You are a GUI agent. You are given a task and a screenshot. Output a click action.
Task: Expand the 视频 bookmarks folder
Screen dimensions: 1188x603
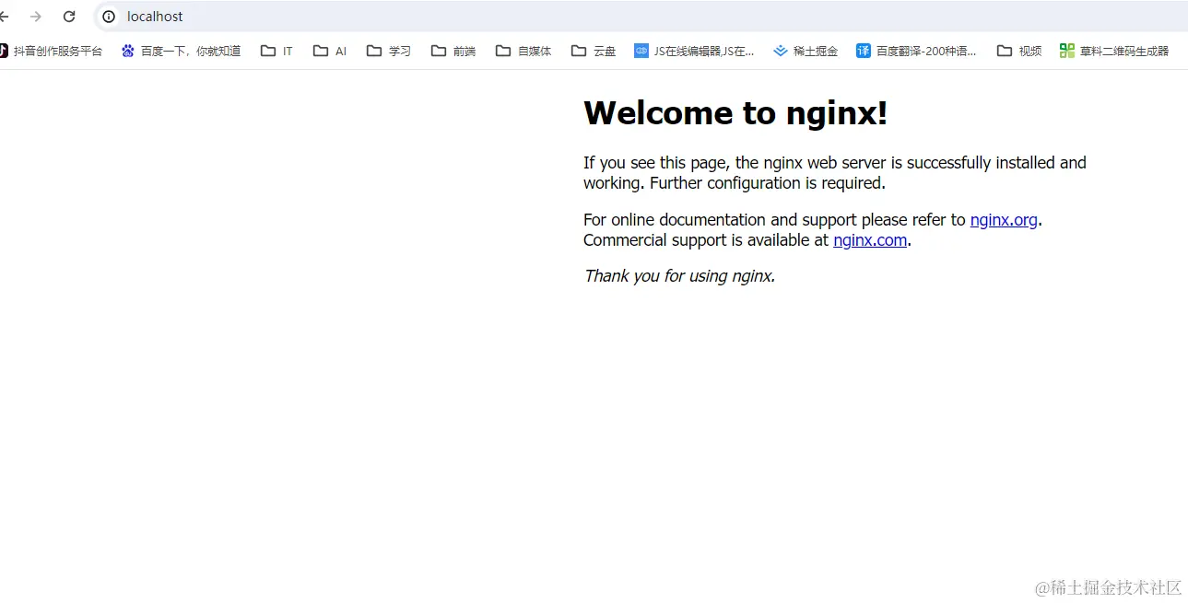tap(1019, 51)
